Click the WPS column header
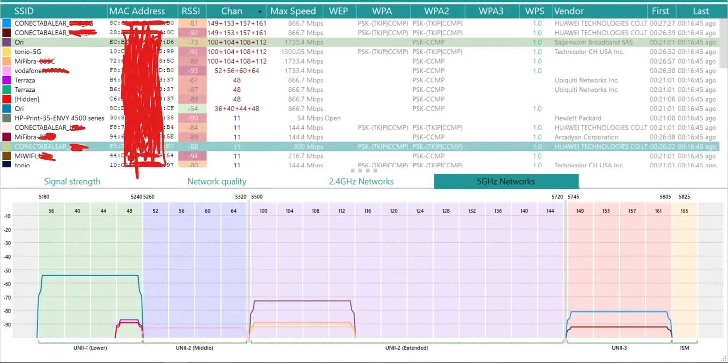Viewport: 728px width, 363px height. (x=535, y=11)
